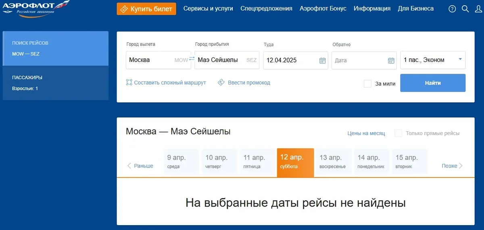This screenshot has height=230, width=484.
Task: Enable the "За мили" checkbox
Action: point(367,84)
